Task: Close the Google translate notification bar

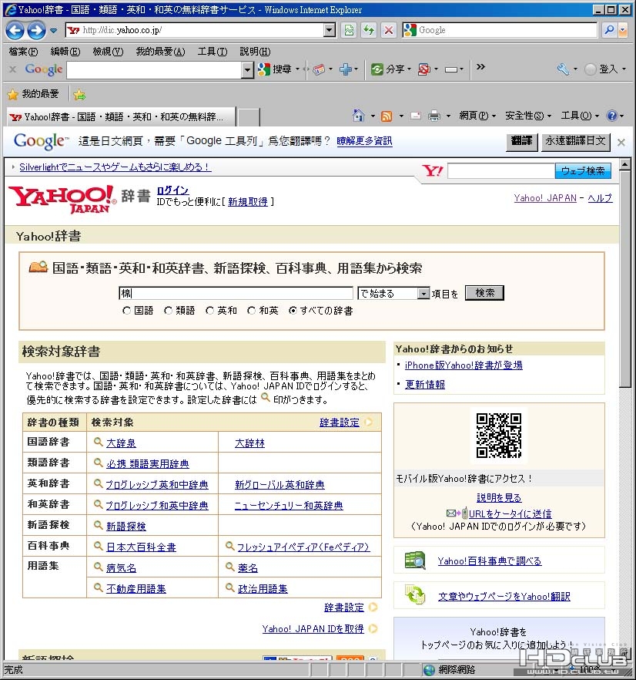Action: tap(621, 142)
